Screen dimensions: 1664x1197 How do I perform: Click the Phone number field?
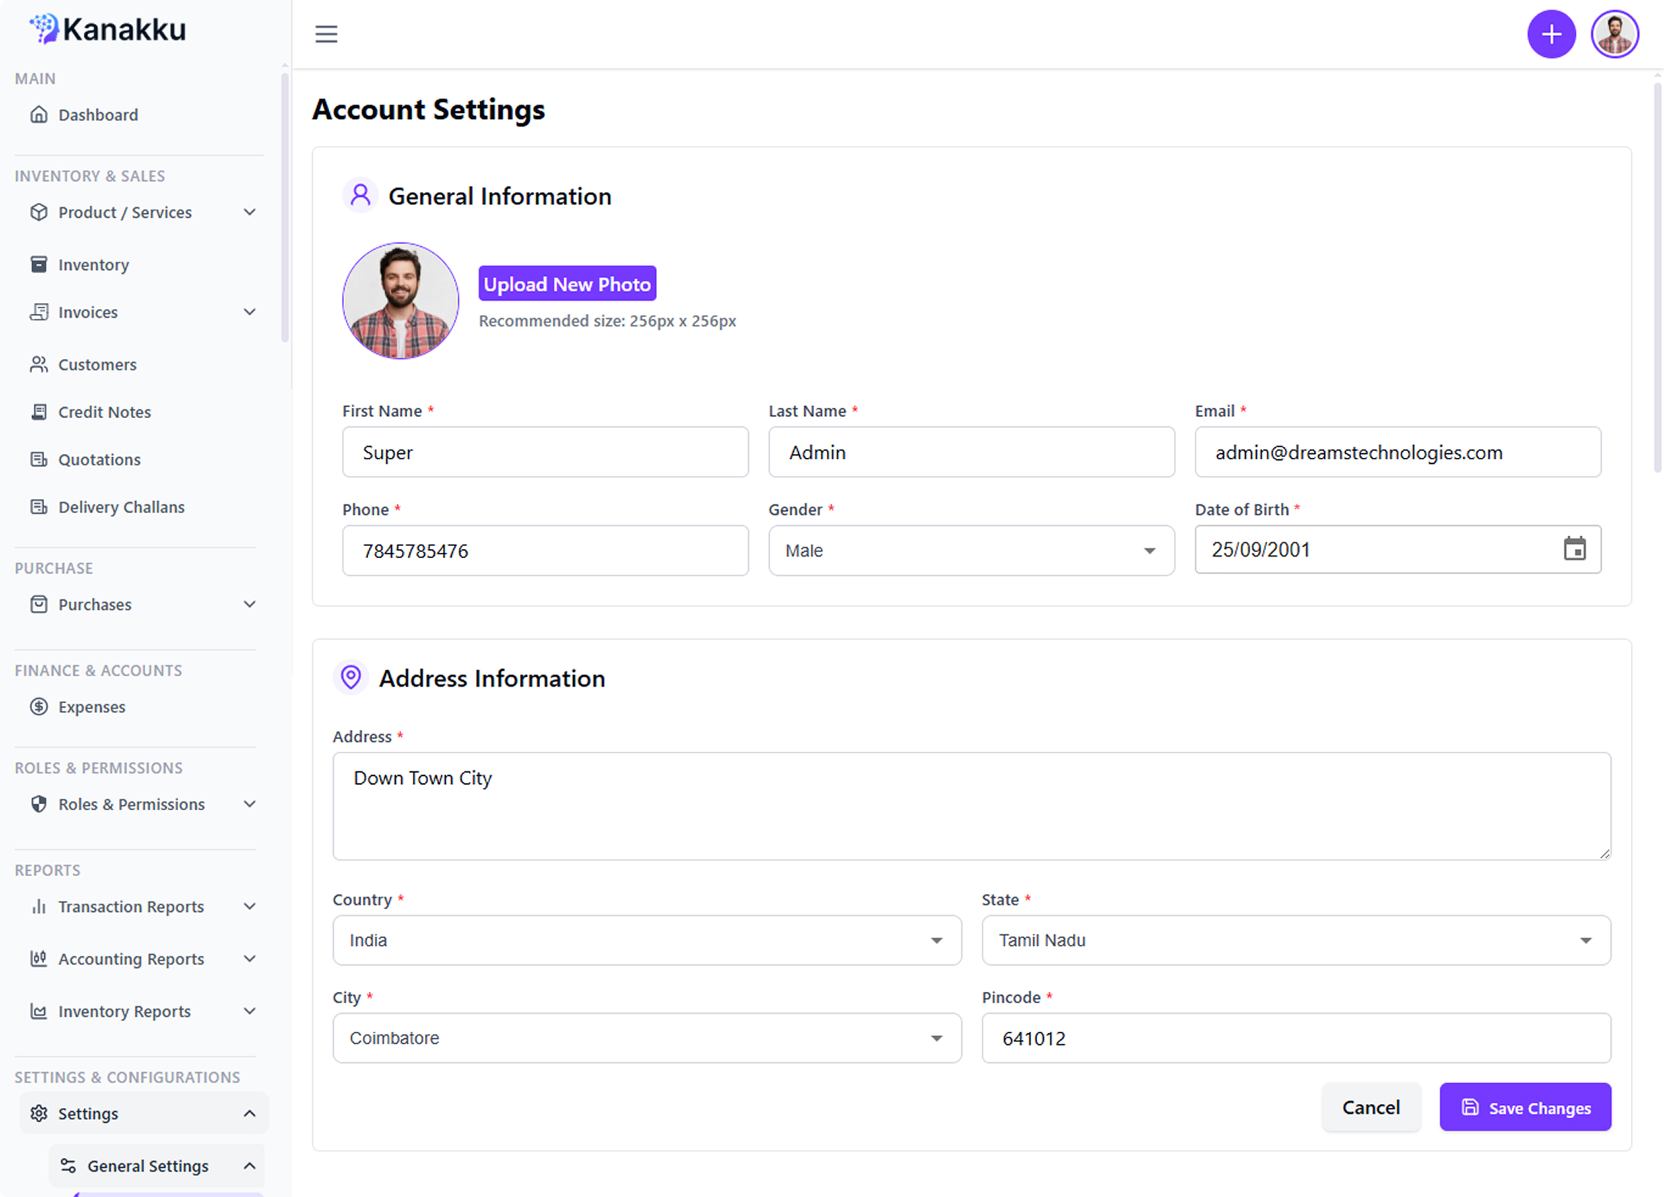point(545,551)
